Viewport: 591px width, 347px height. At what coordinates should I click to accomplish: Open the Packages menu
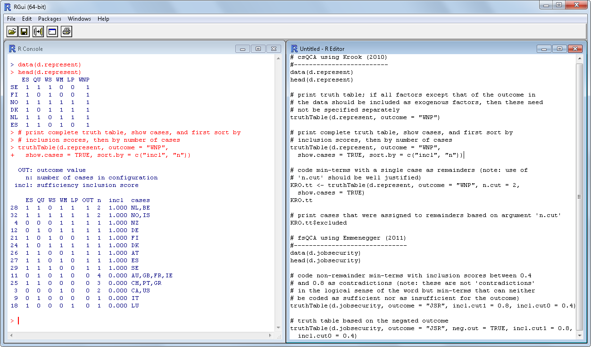click(50, 19)
